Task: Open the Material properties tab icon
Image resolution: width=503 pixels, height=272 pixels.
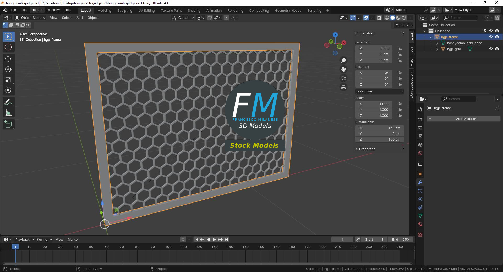Action: [420, 224]
